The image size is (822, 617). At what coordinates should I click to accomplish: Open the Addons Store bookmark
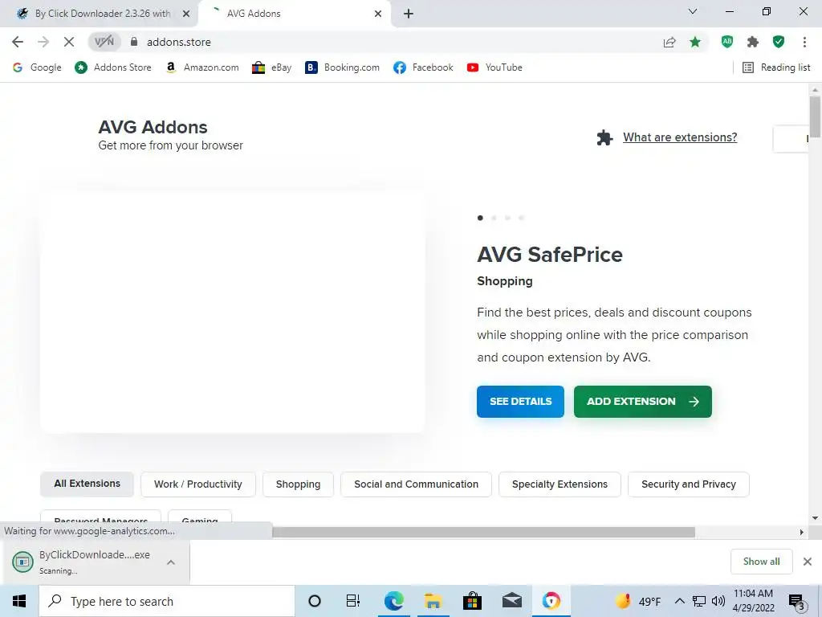113,67
